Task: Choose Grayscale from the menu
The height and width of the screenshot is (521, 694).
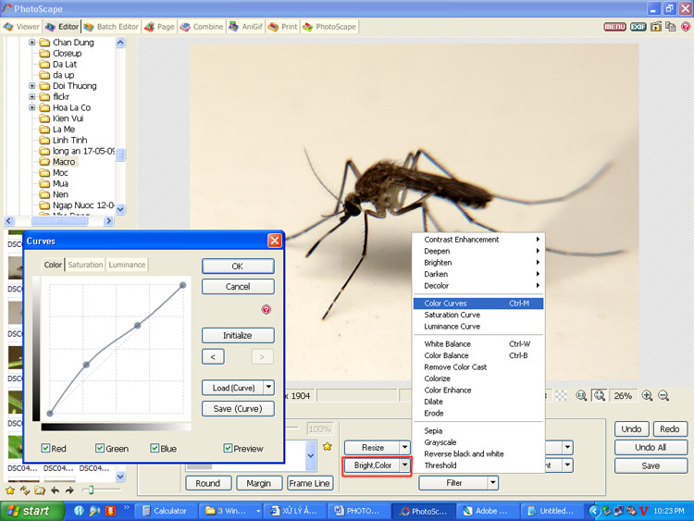Action: (478, 442)
